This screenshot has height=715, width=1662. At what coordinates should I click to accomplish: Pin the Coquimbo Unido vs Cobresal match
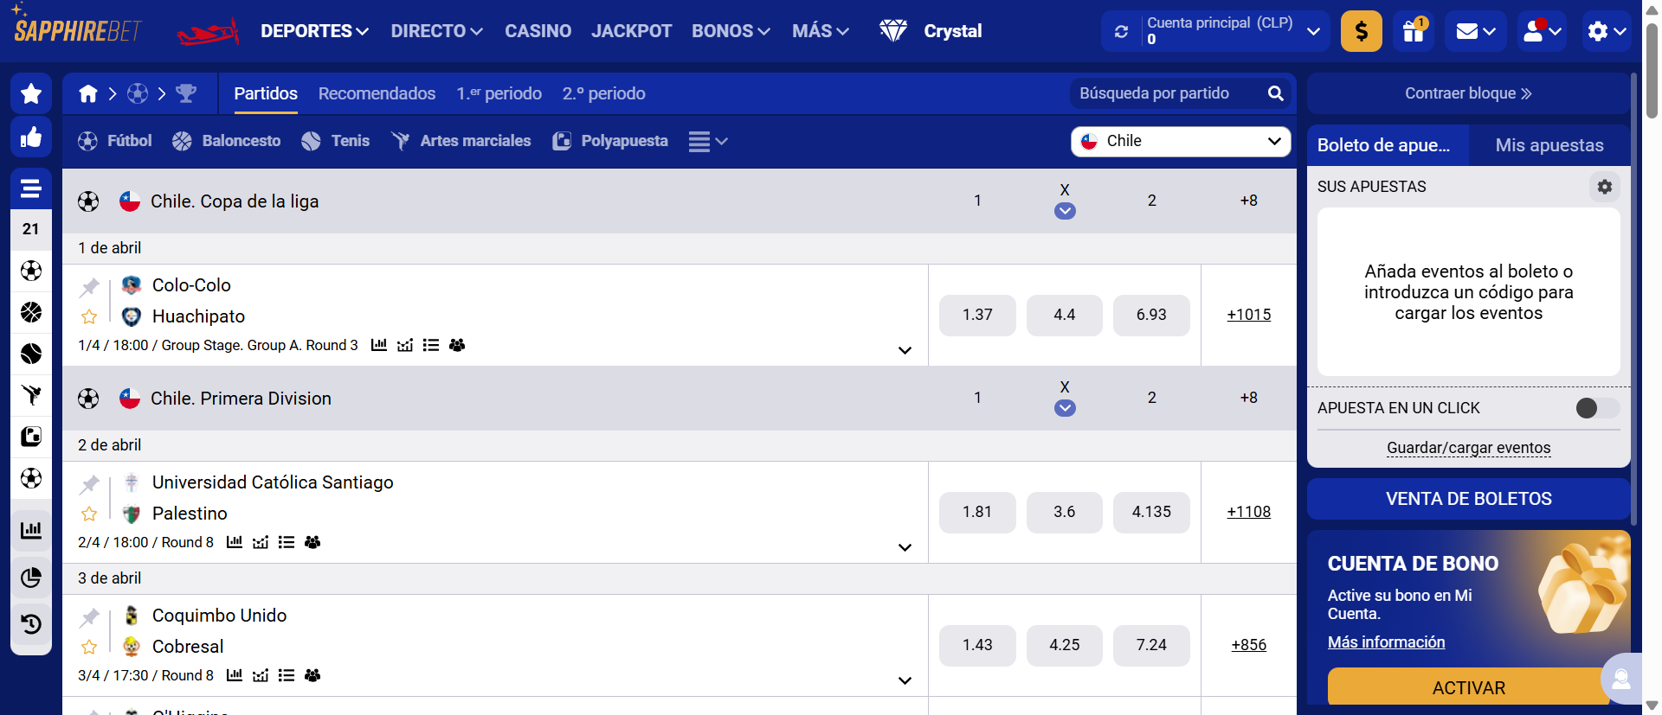tap(89, 618)
